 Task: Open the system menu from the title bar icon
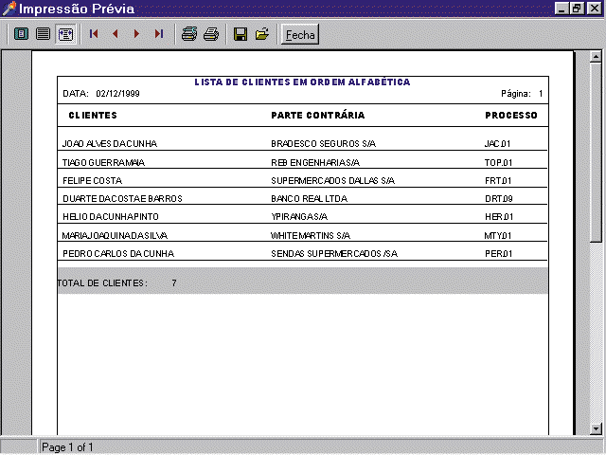pos(9,9)
